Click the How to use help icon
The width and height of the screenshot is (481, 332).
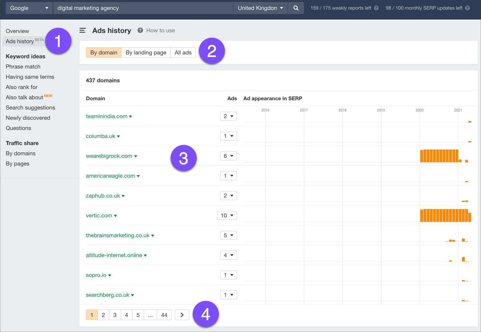[x=140, y=30]
